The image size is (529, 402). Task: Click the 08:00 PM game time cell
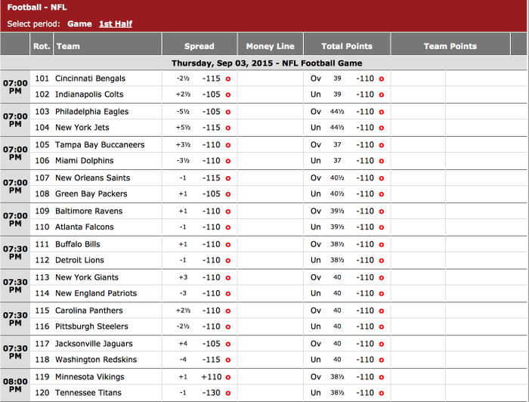(15, 385)
